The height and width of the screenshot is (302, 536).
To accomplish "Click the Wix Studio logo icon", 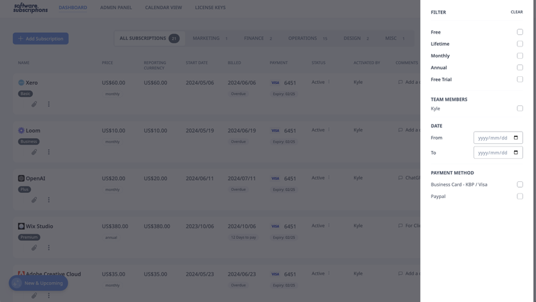I will (x=21, y=226).
